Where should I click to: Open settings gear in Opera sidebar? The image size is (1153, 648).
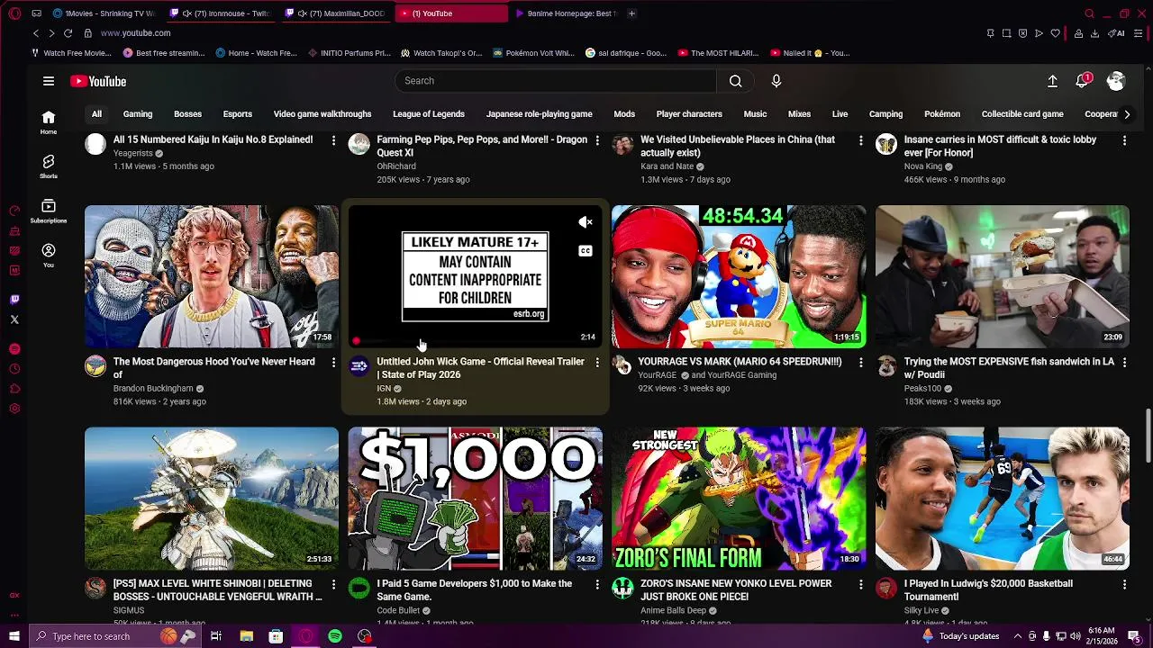pos(14,409)
